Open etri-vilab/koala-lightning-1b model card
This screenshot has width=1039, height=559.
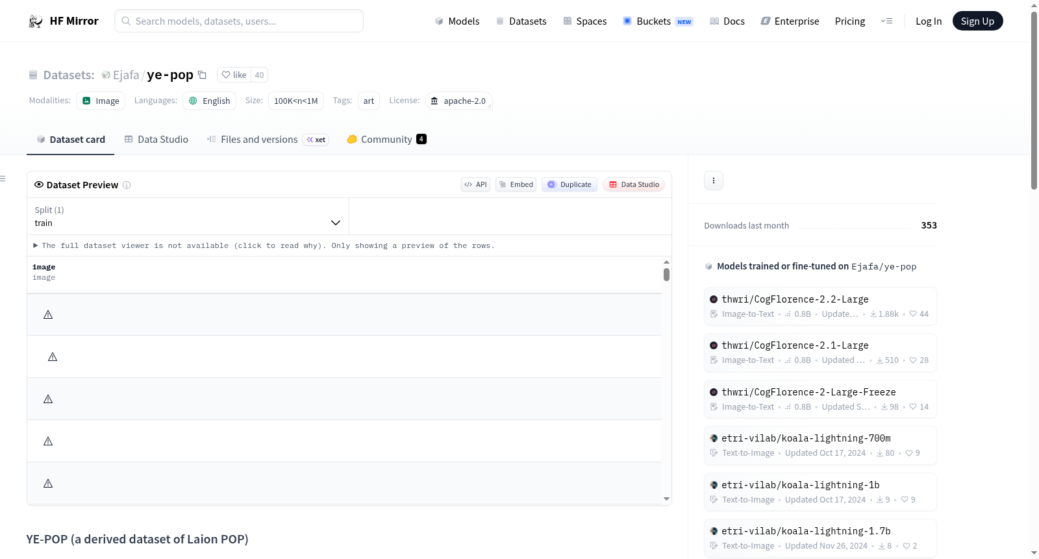820,492
